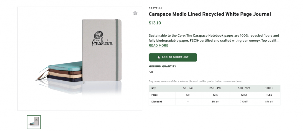Select the notebook thumbnail below the image
Viewport: 303px width, 131px height.
[x=34, y=122]
